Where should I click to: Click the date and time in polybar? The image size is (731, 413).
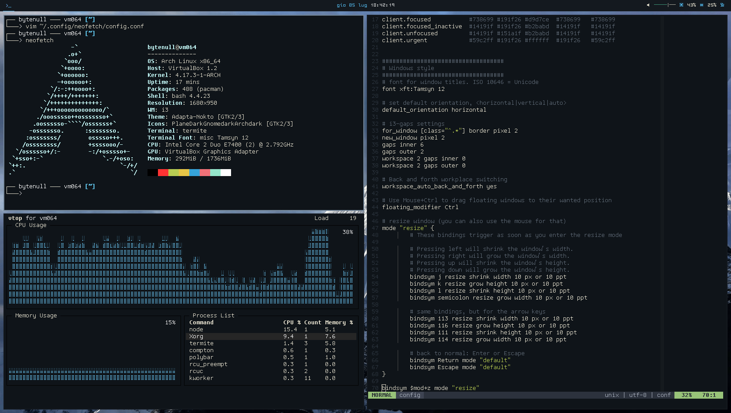click(365, 5)
